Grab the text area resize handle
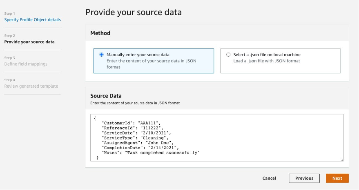Image resolution: width=359 pixels, height=190 pixels. pyautogui.click(x=342, y=159)
